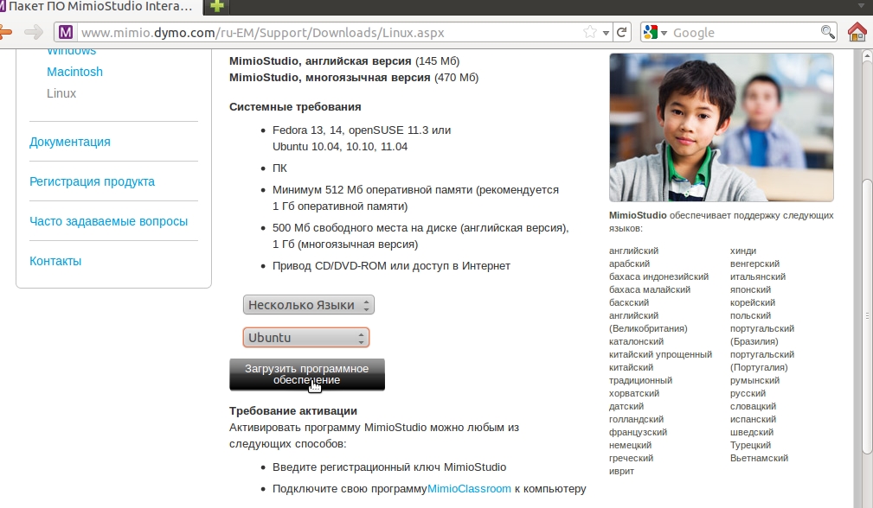Open the list-all-tabs arrow in the tab bar
The image size is (873, 508).
coord(863,6)
